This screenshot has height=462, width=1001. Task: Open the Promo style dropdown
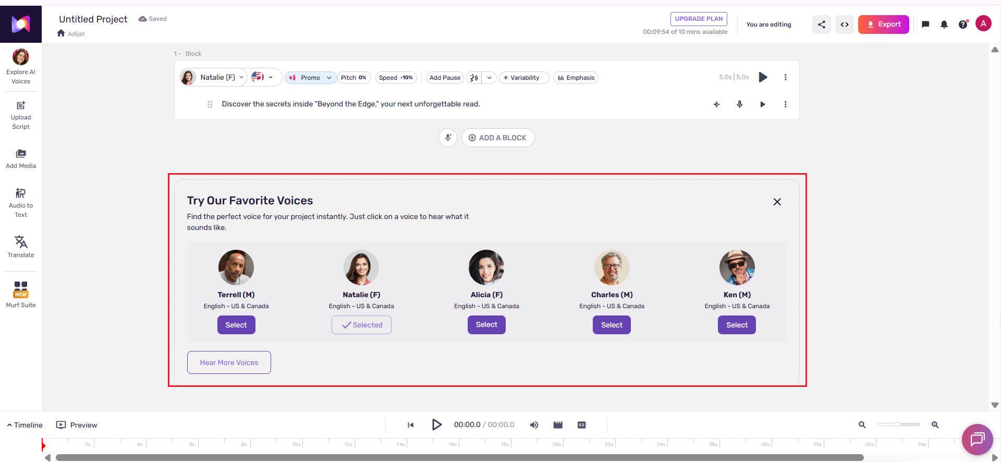pyautogui.click(x=311, y=78)
